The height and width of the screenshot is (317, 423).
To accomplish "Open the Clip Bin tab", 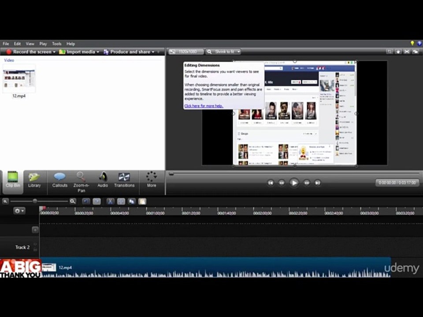I will (13, 182).
